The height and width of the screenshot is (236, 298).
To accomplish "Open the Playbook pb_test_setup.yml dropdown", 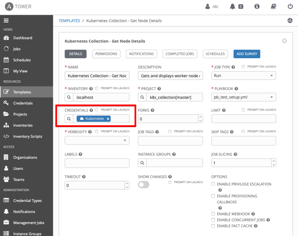I will point(244,97).
